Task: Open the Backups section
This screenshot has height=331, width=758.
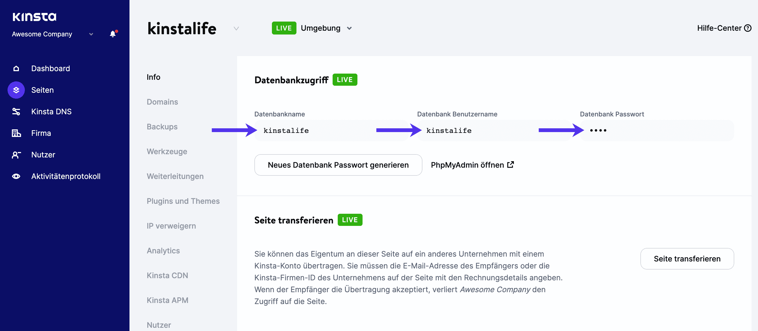Action: click(x=162, y=126)
